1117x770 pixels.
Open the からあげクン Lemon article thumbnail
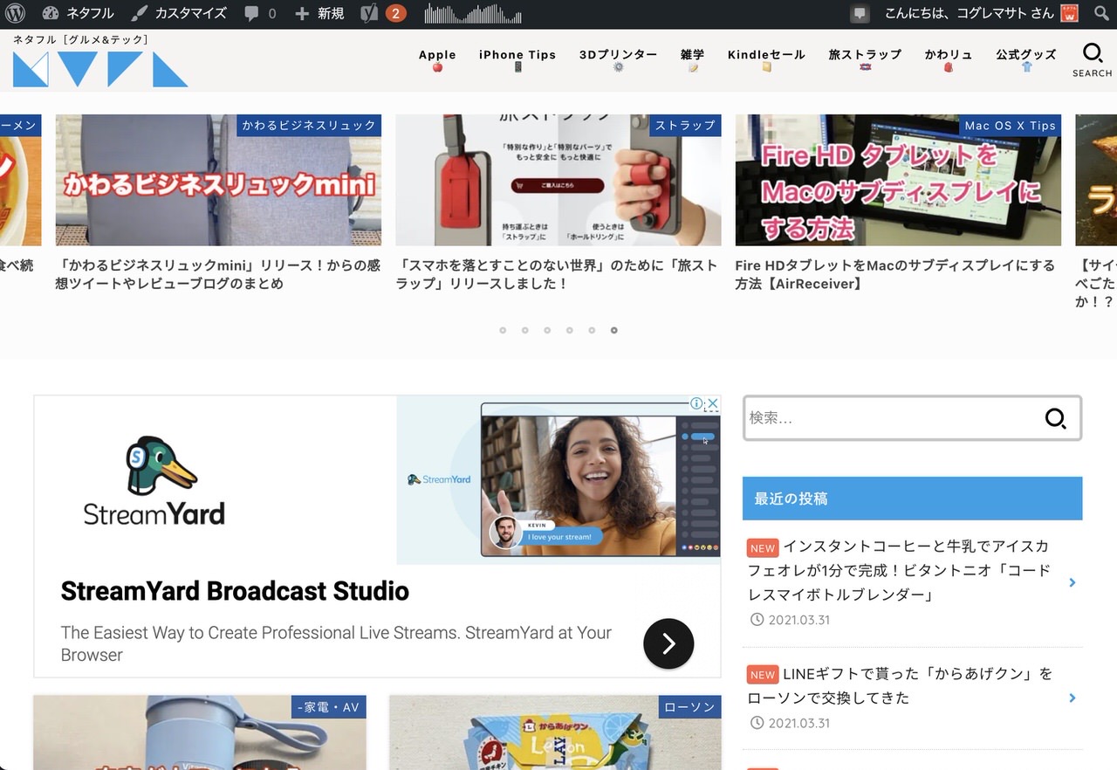[555, 732]
